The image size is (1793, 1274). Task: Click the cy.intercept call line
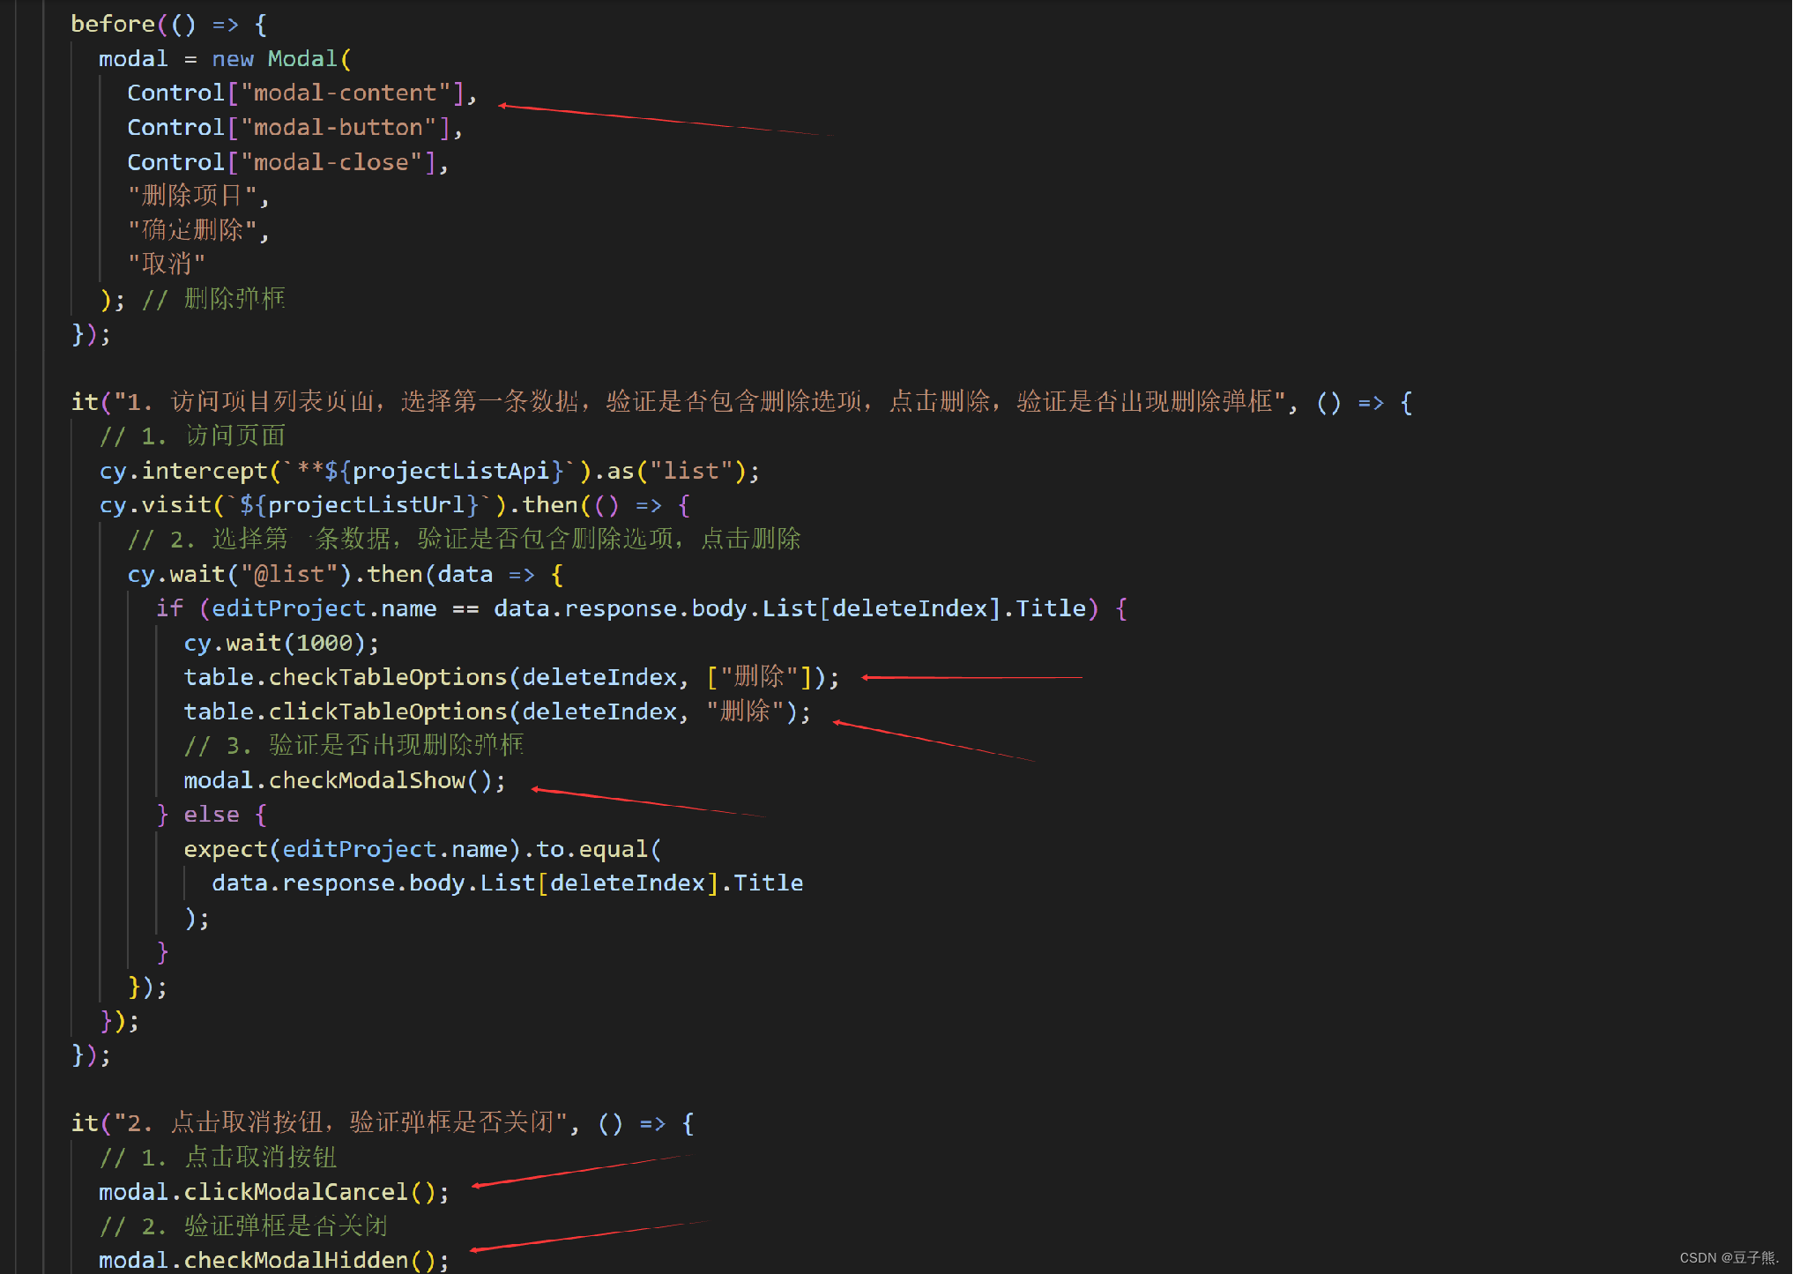click(428, 471)
